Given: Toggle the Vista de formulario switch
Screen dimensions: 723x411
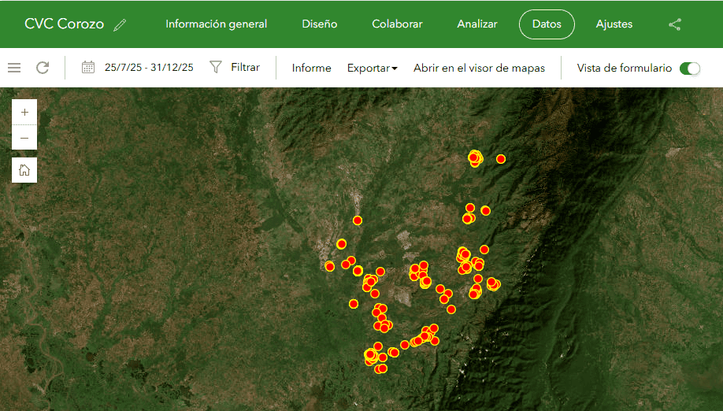Looking at the screenshot, I should click(689, 68).
